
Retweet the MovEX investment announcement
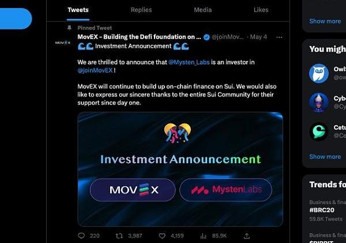[x=119, y=236]
